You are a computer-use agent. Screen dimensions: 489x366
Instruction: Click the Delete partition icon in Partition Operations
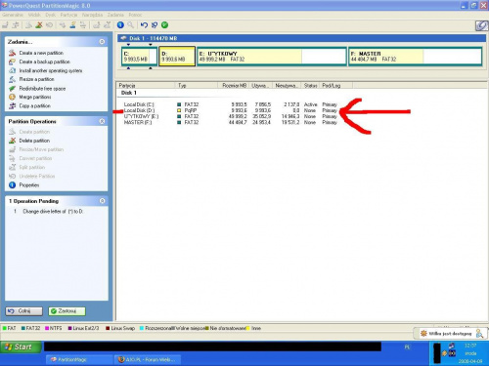click(x=12, y=141)
